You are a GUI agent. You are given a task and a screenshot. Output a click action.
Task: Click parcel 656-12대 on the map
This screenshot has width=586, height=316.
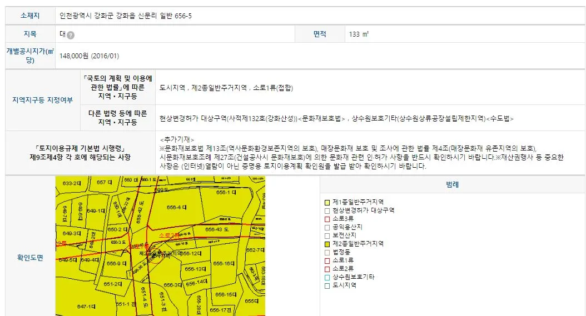191,253
